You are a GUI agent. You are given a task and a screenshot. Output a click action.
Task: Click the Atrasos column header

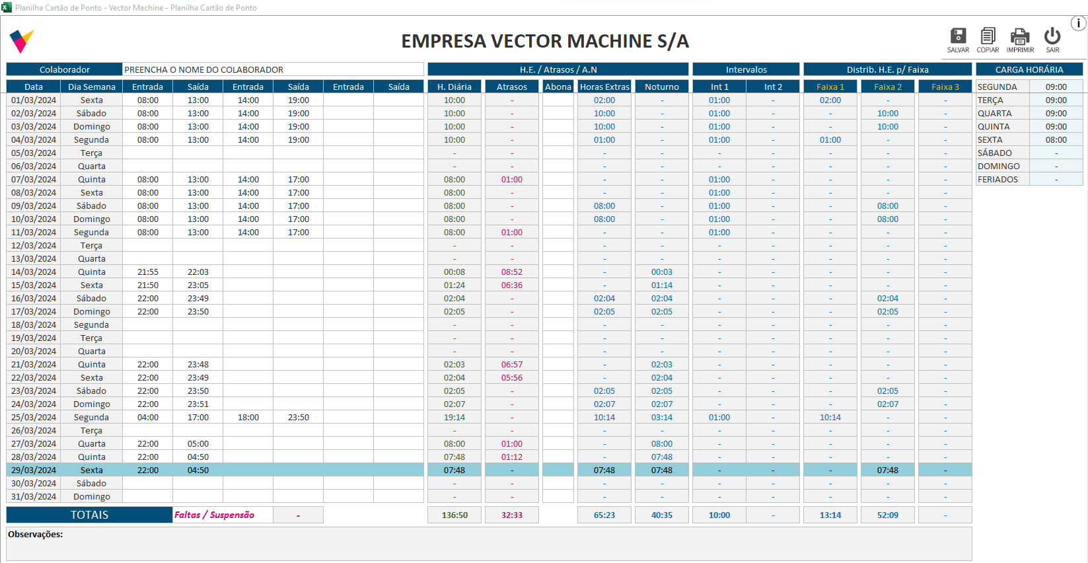coord(512,87)
